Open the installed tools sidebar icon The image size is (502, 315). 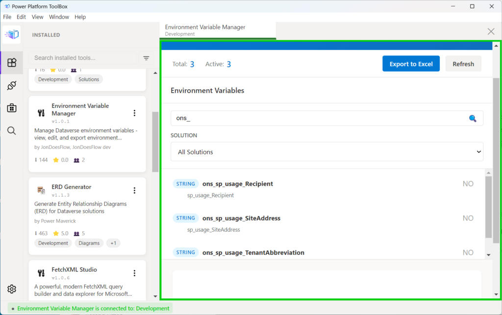[12, 63]
